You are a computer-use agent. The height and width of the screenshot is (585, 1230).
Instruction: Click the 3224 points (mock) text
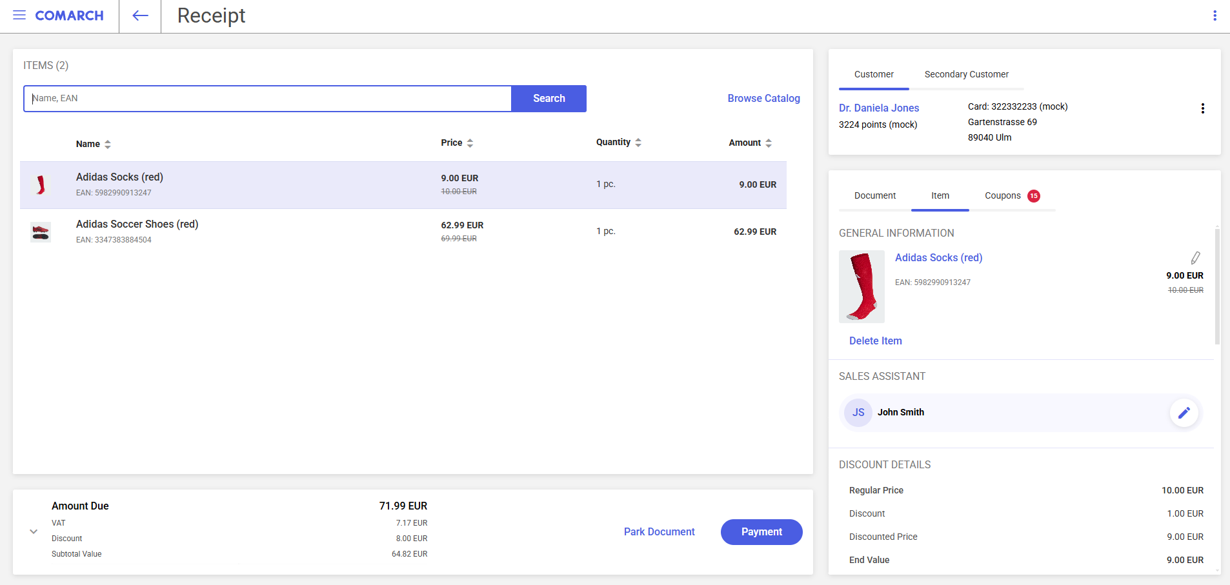[x=878, y=124]
